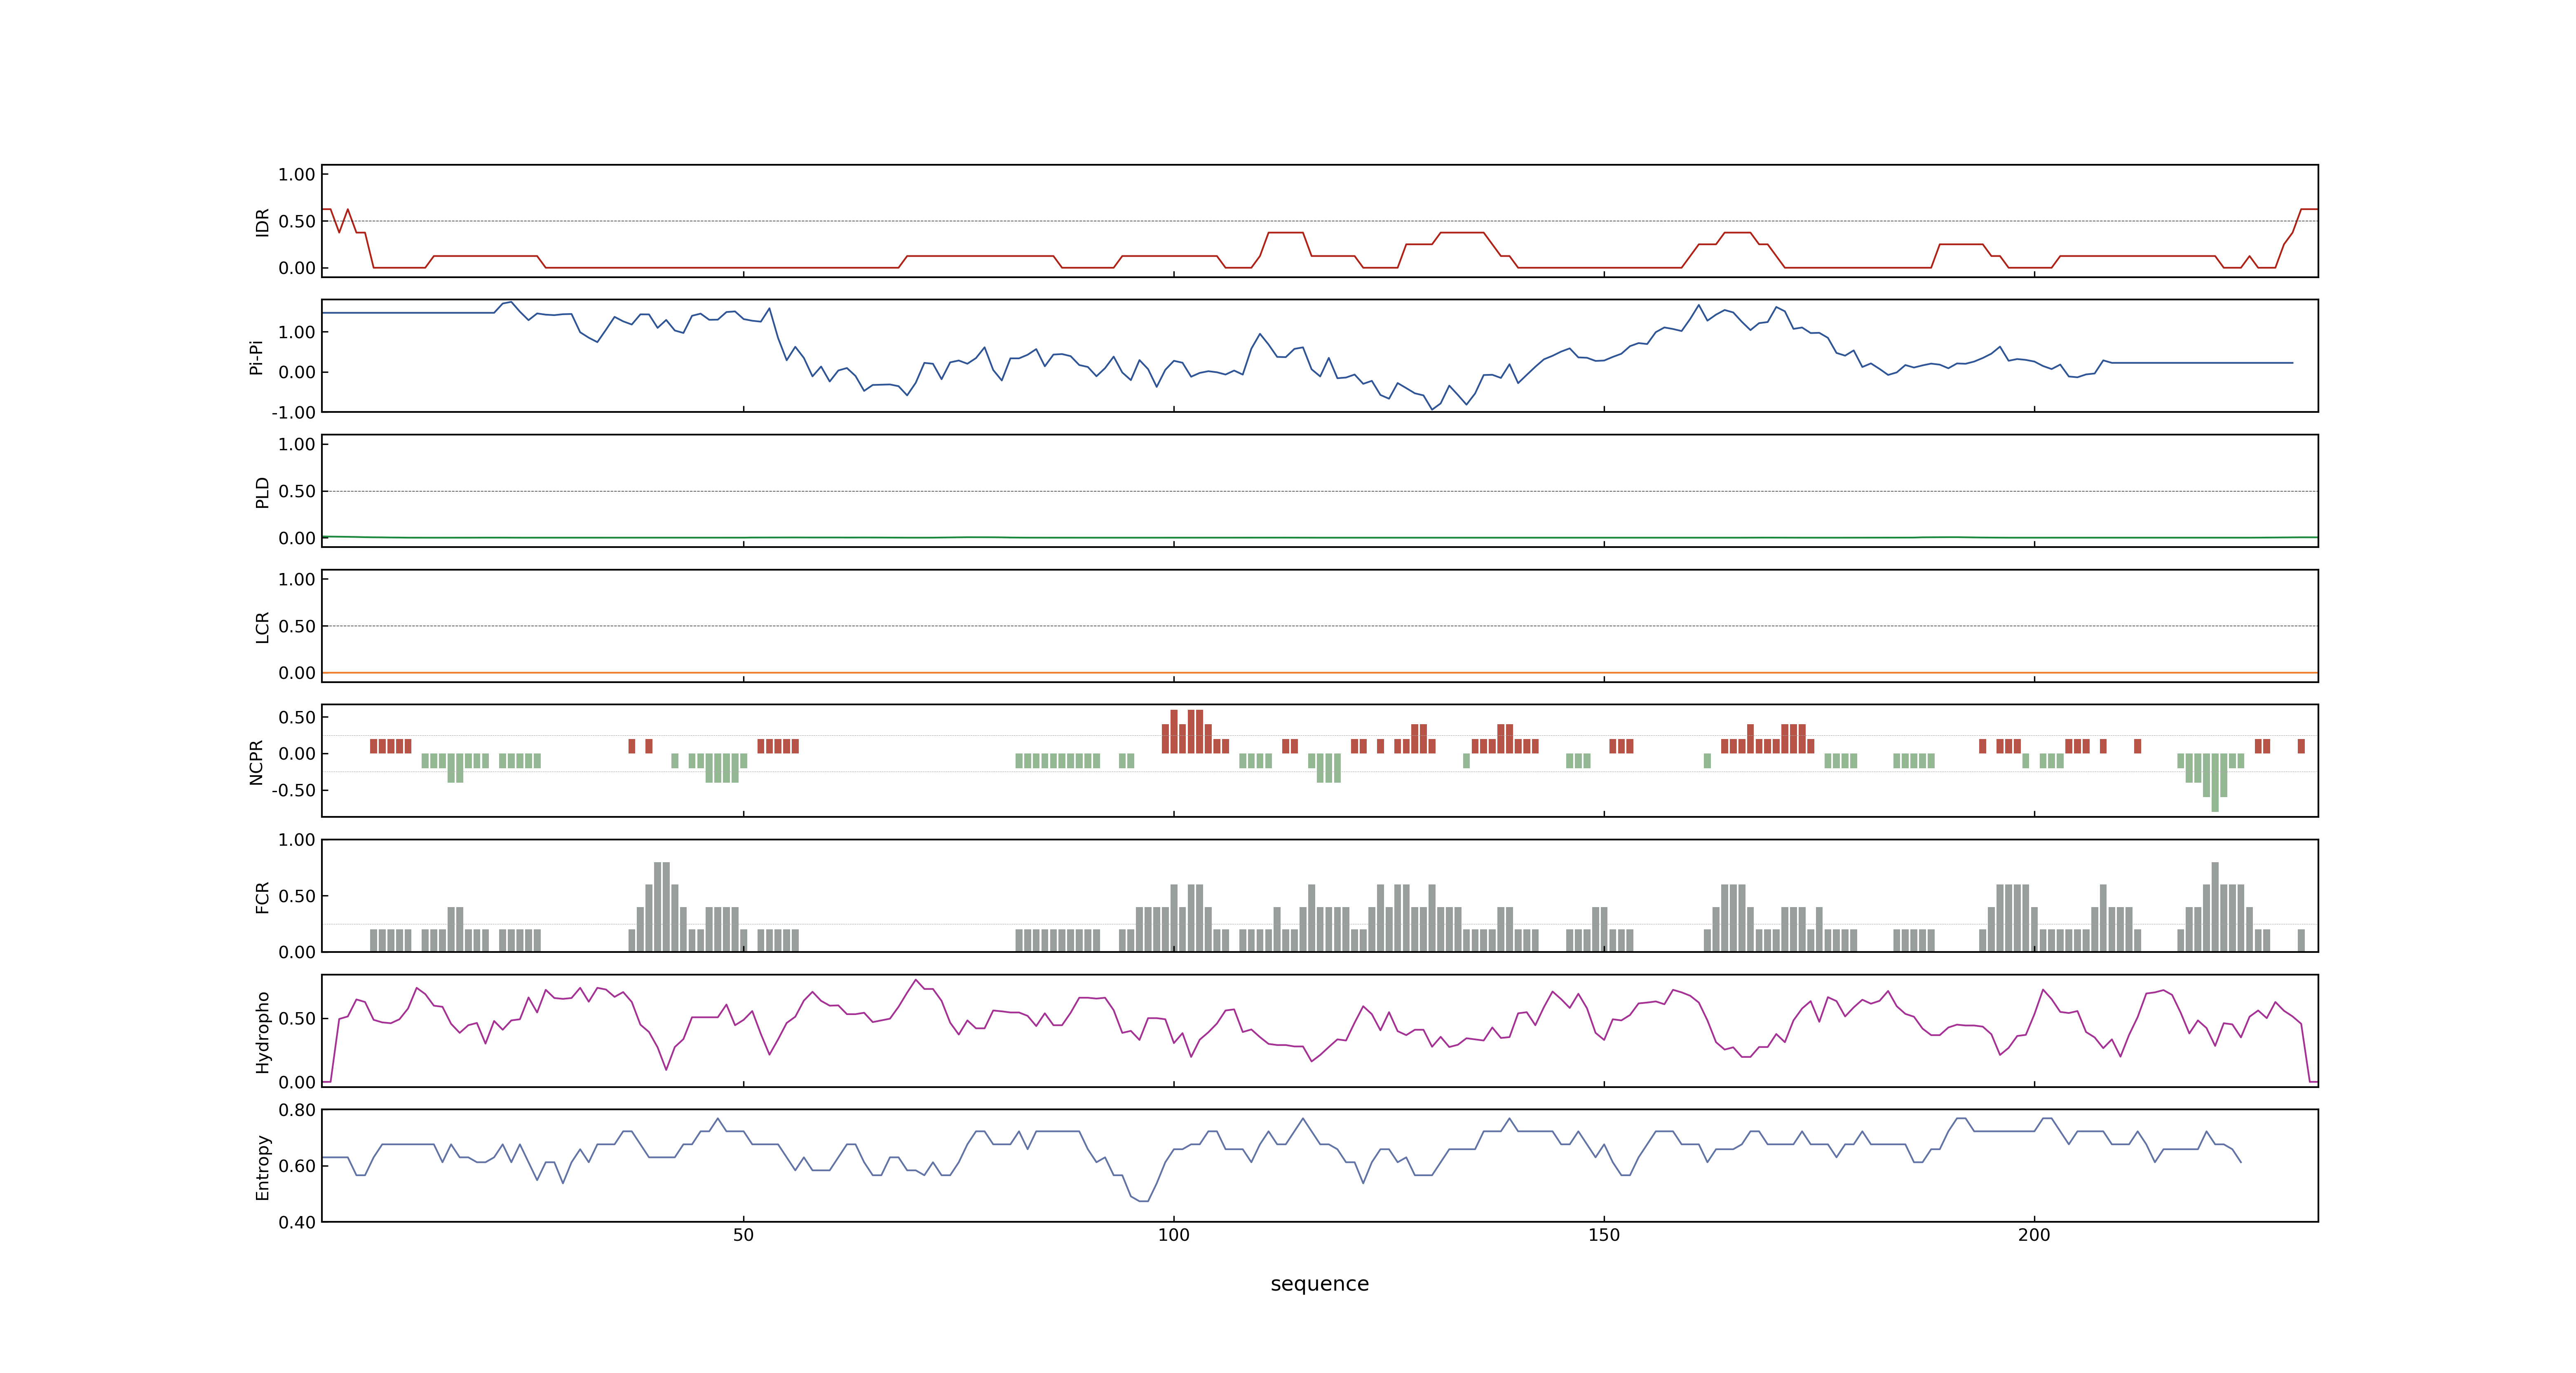This screenshot has height=1373, width=2576.
Task: Click the 0.40 tick on Entropy axis
Action: 297,1222
